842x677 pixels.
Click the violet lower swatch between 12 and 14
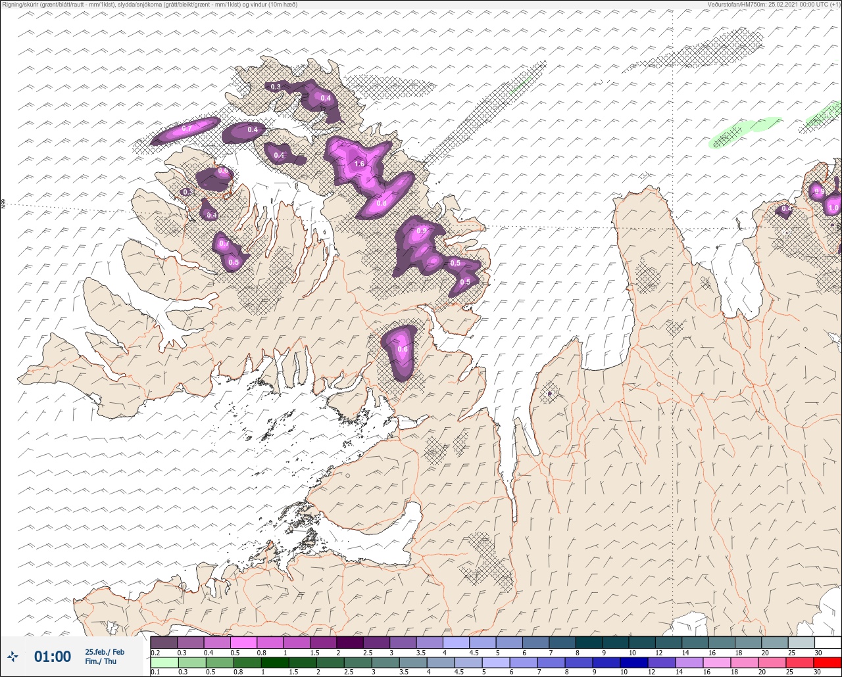click(662, 663)
